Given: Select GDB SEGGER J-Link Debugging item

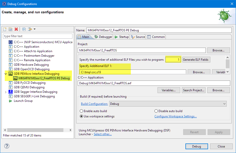Looking at the screenshot, I should coord(34,96).
